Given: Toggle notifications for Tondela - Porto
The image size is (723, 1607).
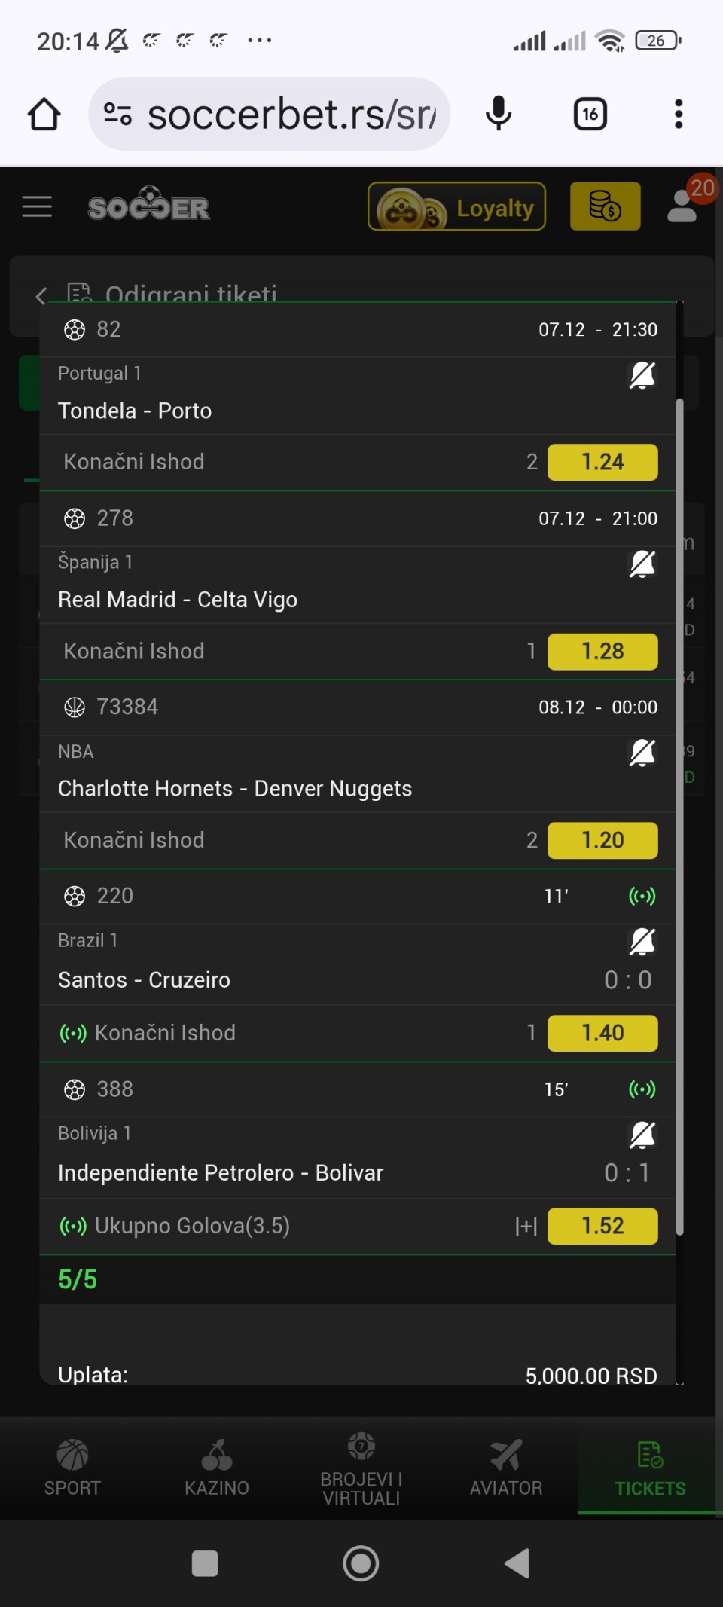Looking at the screenshot, I should click(642, 374).
